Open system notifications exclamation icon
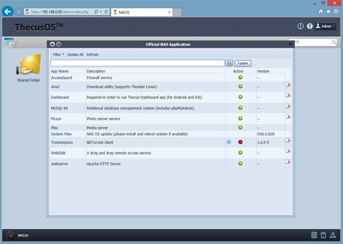 point(300,26)
